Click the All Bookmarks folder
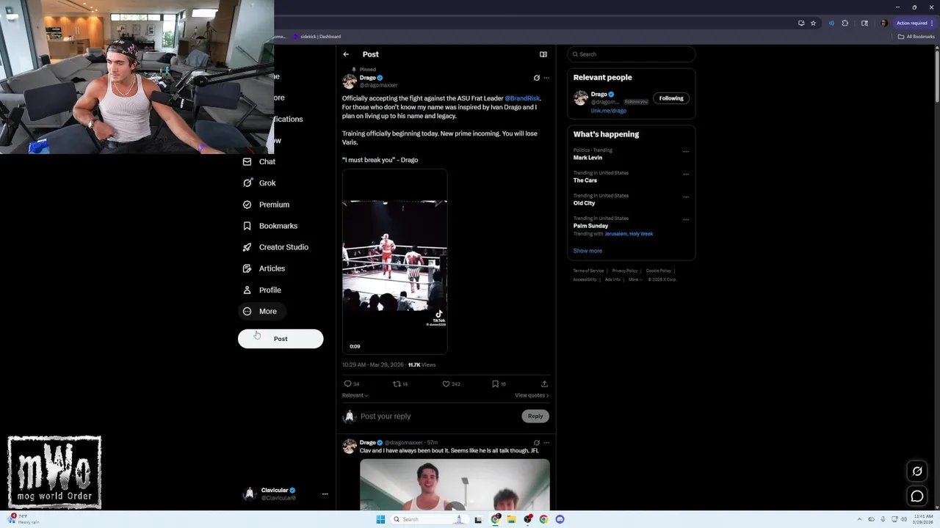The width and height of the screenshot is (940, 528). click(x=916, y=37)
